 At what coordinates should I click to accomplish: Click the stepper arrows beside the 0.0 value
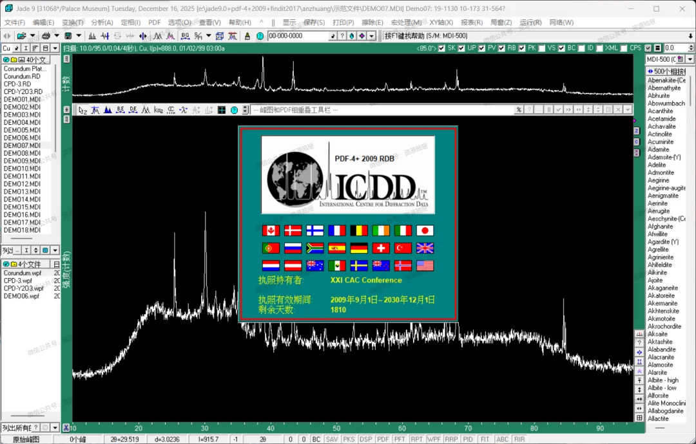tap(691, 48)
